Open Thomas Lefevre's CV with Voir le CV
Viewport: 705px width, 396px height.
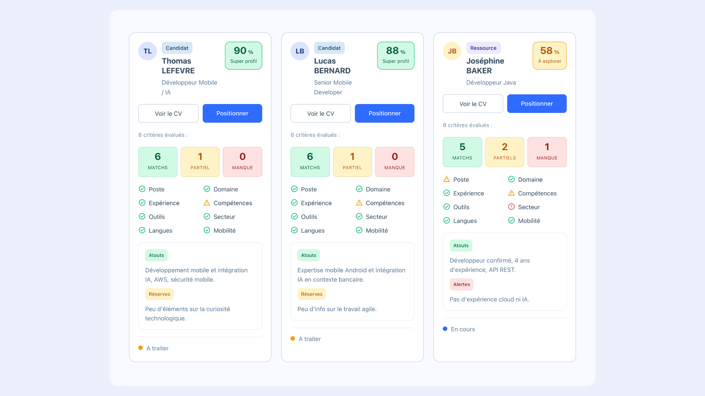(x=168, y=113)
